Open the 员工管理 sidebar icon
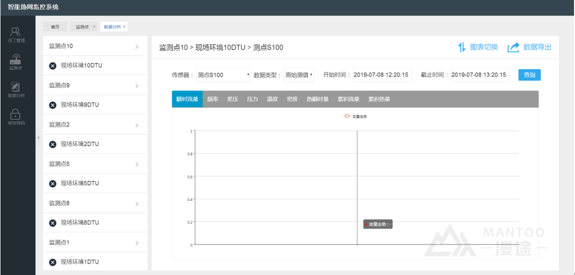The height and width of the screenshot is (275, 575). click(16, 33)
